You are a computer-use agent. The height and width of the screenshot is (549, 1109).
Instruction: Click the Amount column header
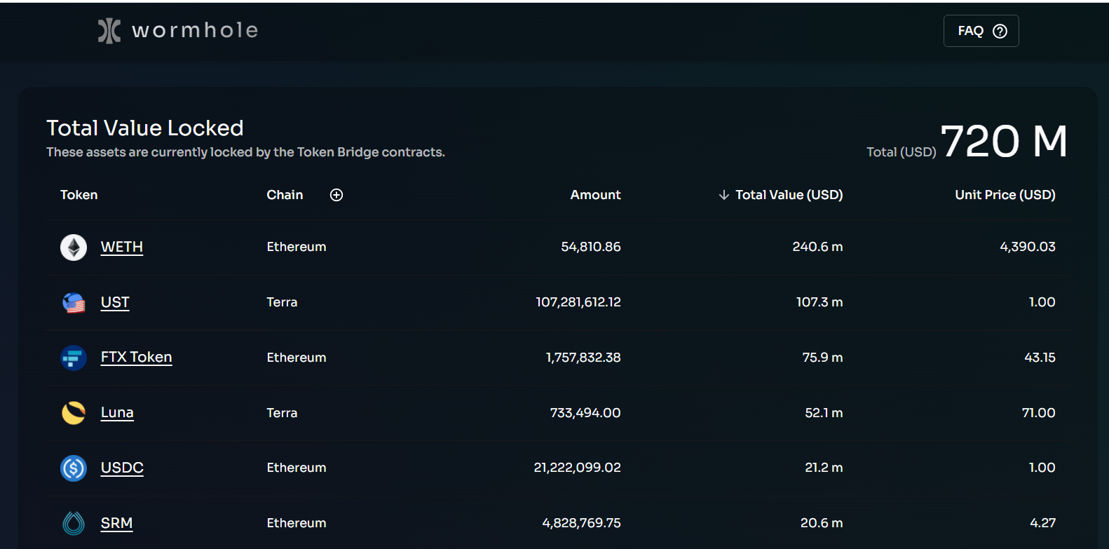click(x=595, y=195)
